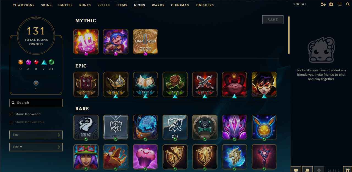This screenshot has width=352, height=172.
Task: Select the 2014 Worlds Poro icon
Action: [86, 127]
